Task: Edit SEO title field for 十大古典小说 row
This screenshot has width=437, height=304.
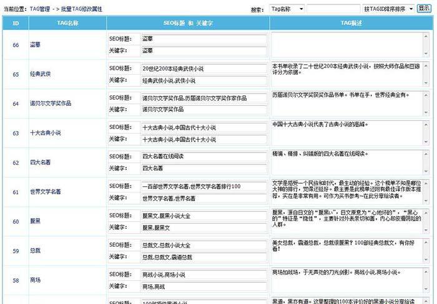Action: tap(204, 128)
